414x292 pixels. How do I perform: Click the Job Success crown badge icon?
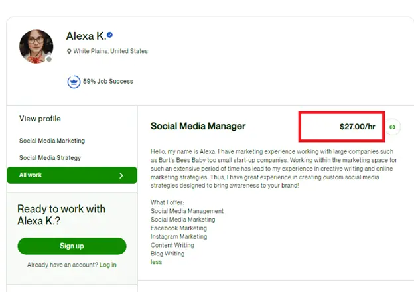tap(74, 82)
